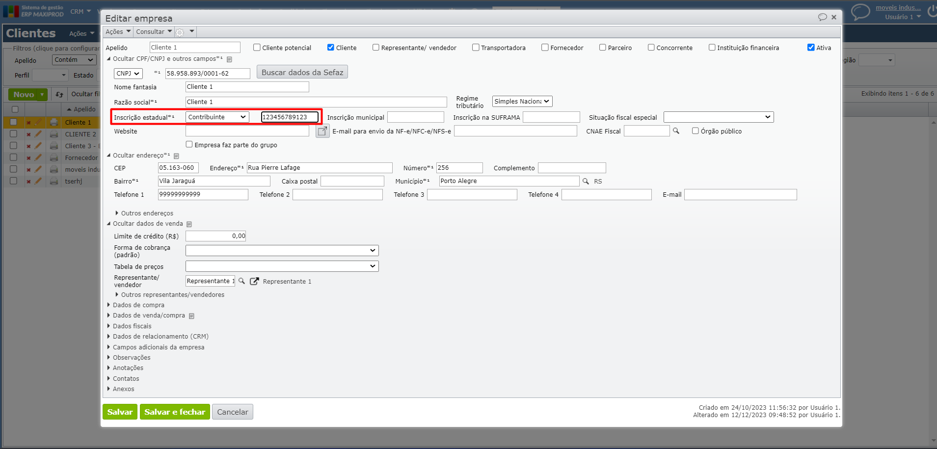Open the Ações menu in the dialog

coord(118,32)
